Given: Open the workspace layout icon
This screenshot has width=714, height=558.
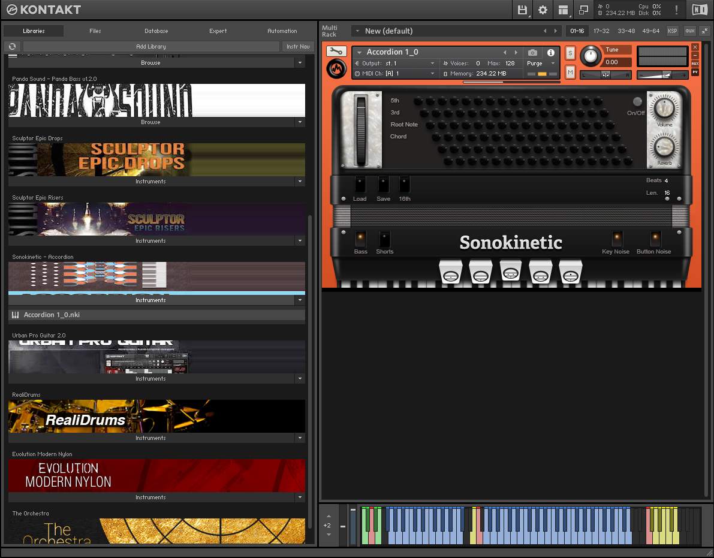Looking at the screenshot, I should coord(564,10).
